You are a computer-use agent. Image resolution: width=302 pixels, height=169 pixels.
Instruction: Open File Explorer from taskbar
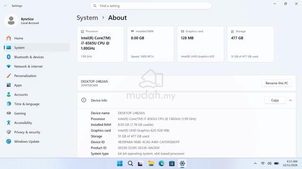[151, 163]
